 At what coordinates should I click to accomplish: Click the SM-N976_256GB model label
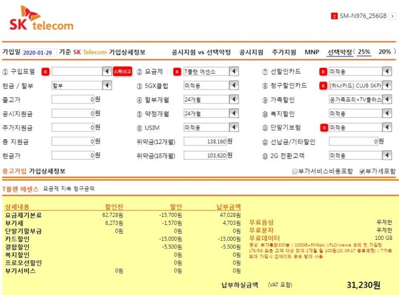point(363,16)
